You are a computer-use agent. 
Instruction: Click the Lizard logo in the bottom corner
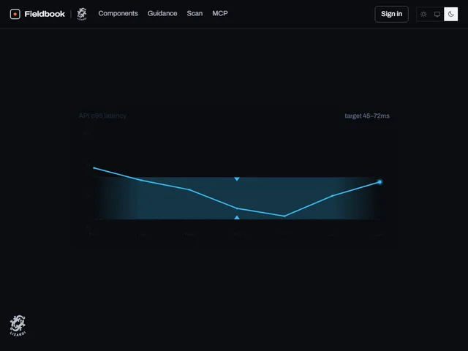18,325
